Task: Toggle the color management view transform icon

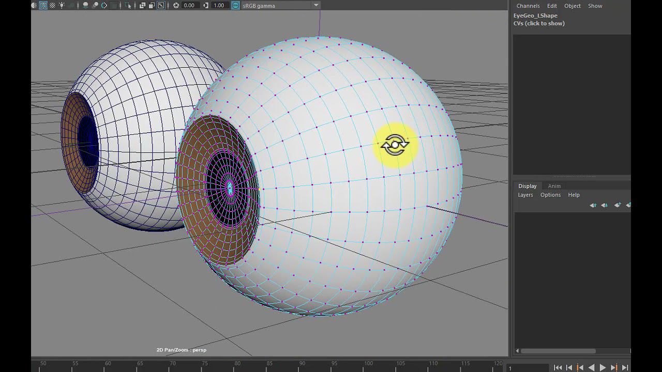Action: pyautogui.click(x=235, y=5)
